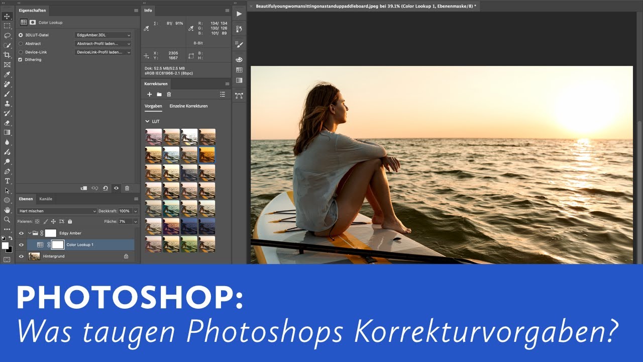Select the Quick Selection tool
Viewport: 643px width, 362px height.
pos(7,45)
